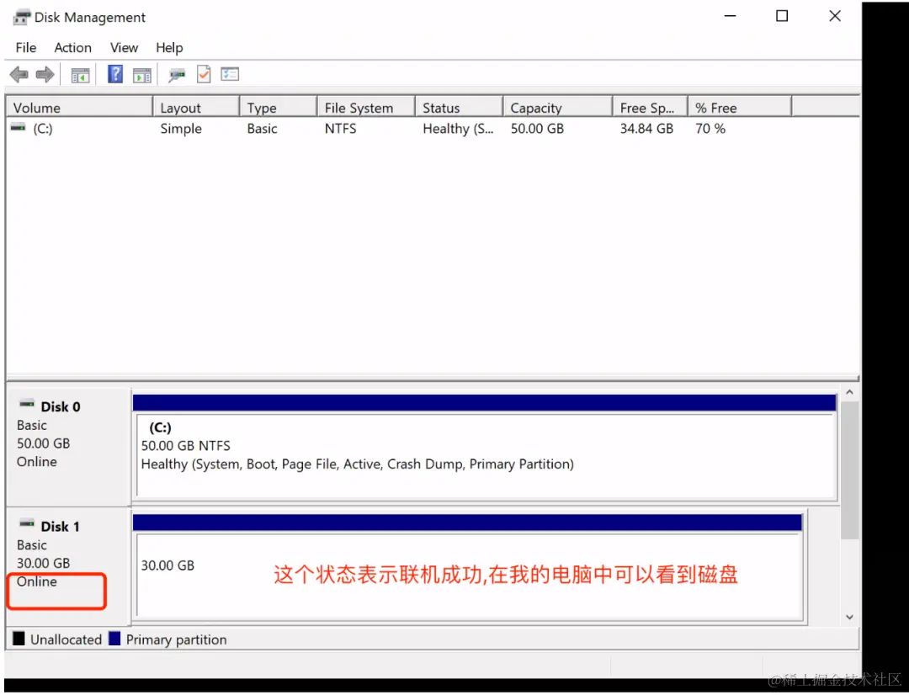The image size is (909, 695).
Task: Click the Simple layout cell
Action: [181, 129]
